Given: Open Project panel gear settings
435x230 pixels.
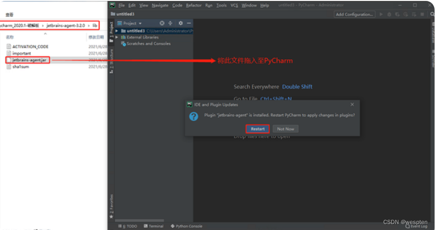Looking at the screenshot, I should click(181, 24).
